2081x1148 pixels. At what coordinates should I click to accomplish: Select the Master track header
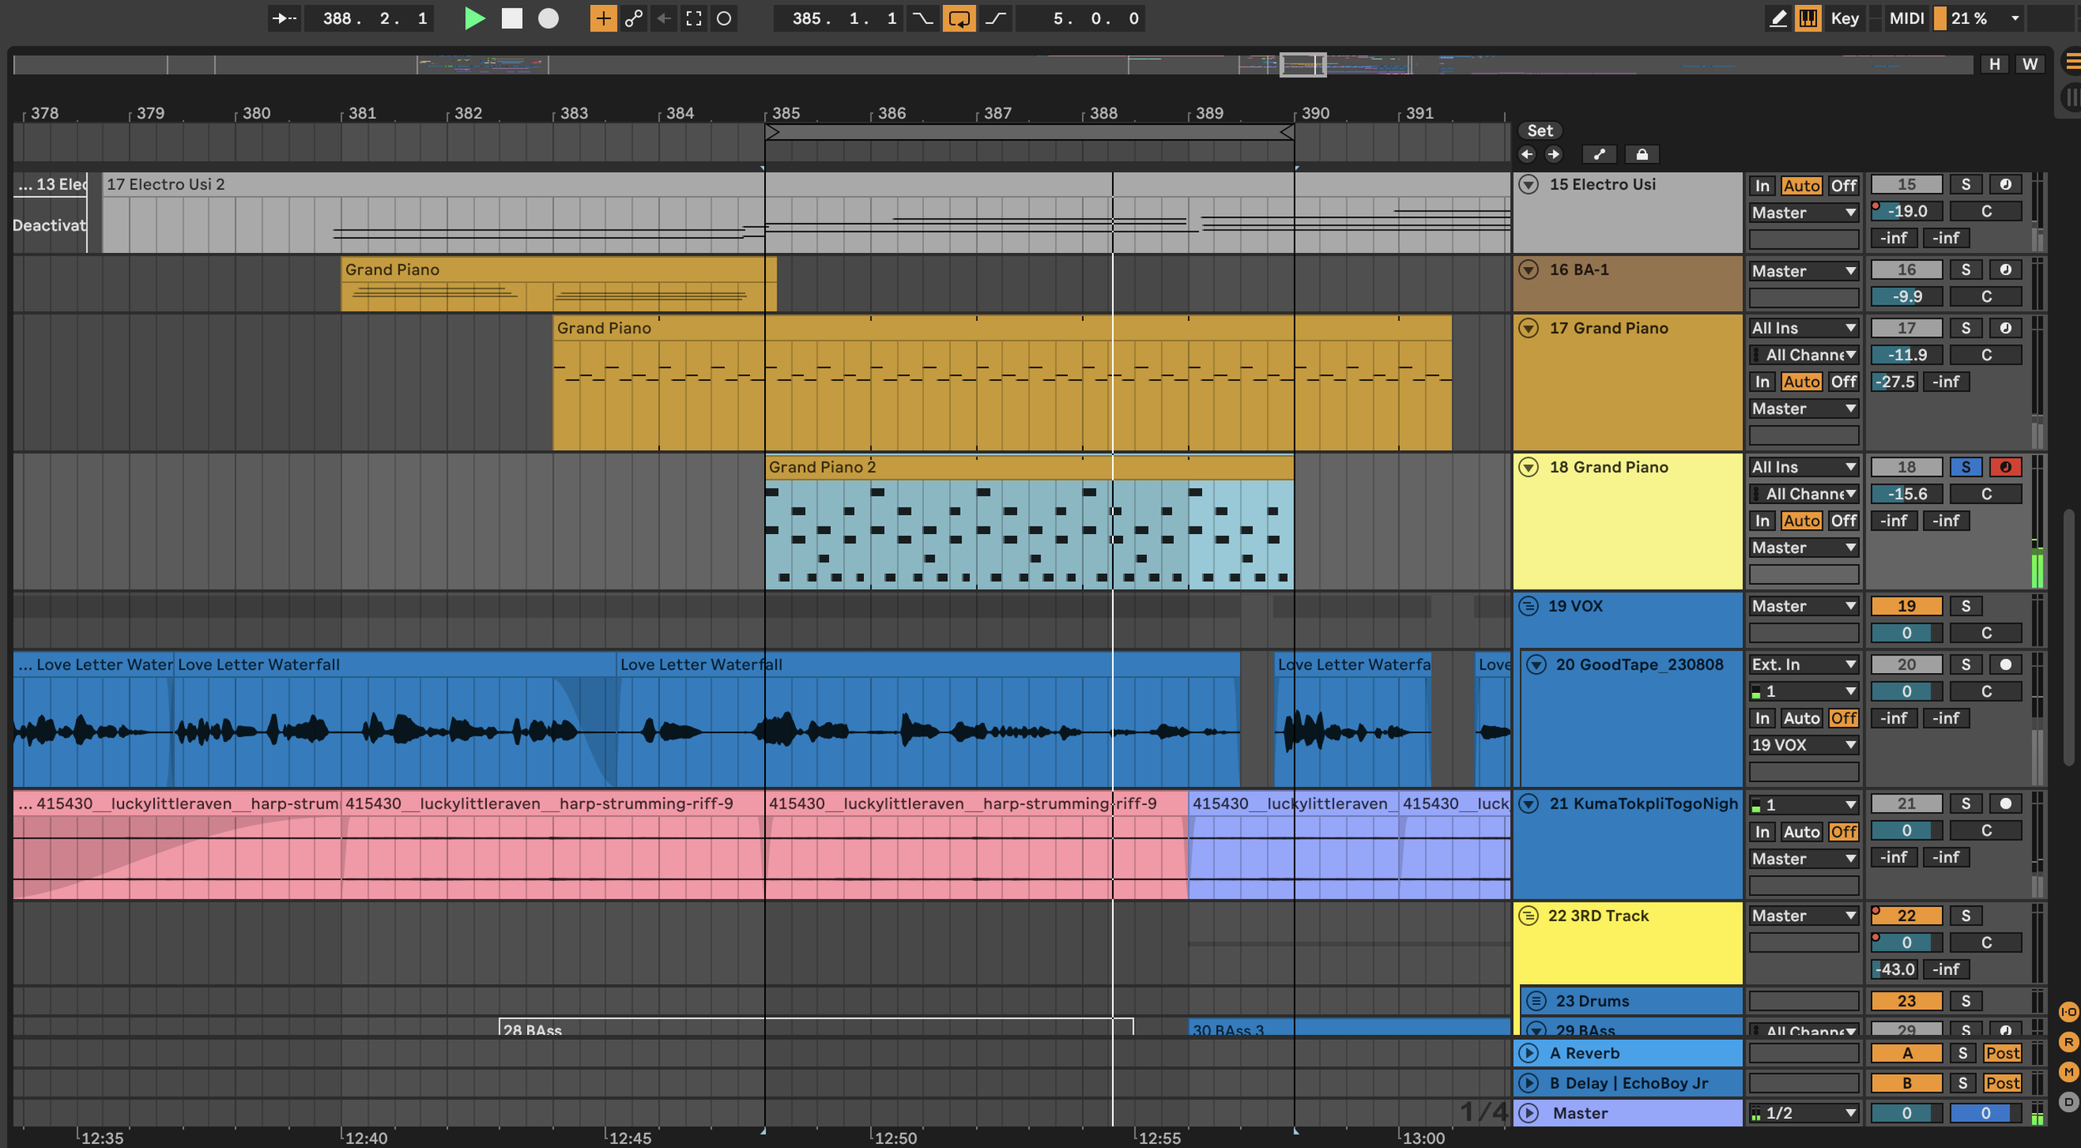coord(1628,1113)
